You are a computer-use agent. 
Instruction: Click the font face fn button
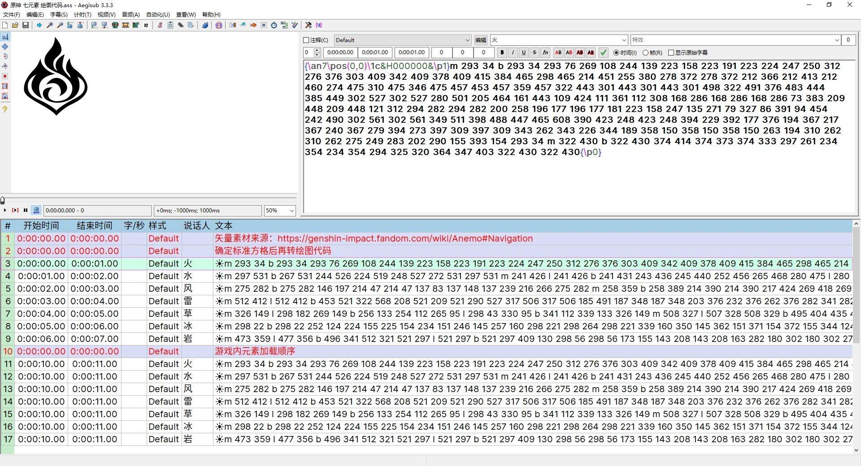[x=545, y=53]
